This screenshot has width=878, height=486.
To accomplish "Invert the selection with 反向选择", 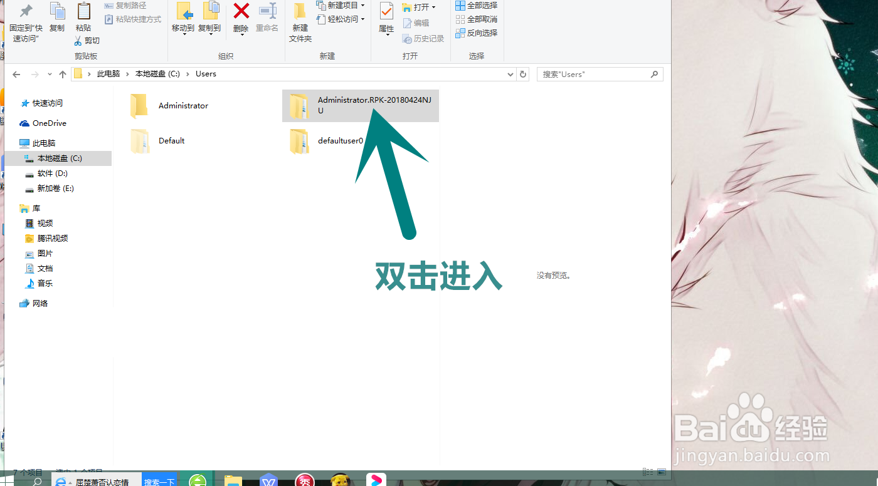I will click(x=477, y=33).
